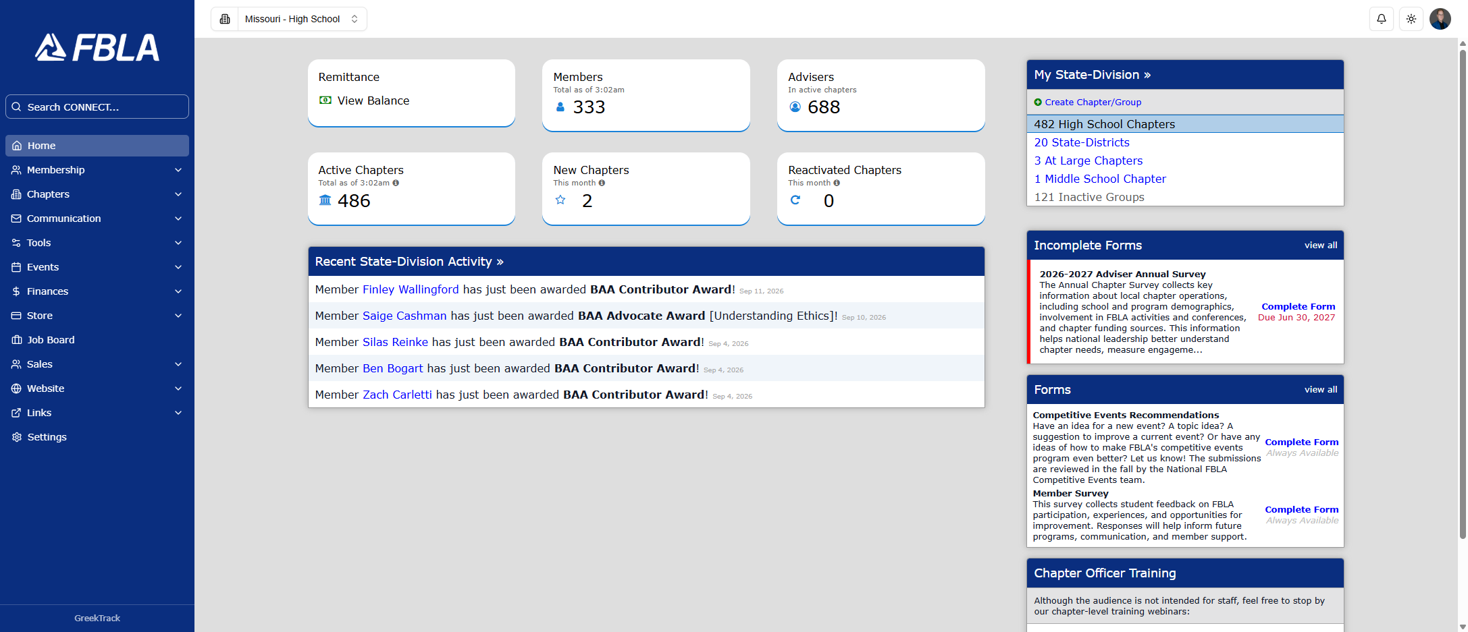The width and height of the screenshot is (1468, 632).
Task: Click the Search CONNECT input field
Action: [x=97, y=107]
